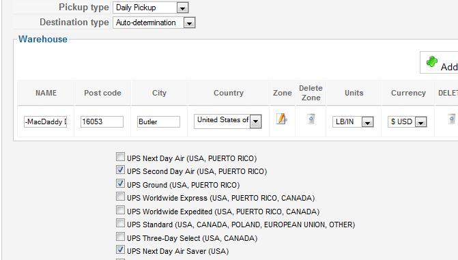The image size is (458, 260).
Task: Enable UPS Worldwide Expedited checkbox
Action: [x=120, y=210]
